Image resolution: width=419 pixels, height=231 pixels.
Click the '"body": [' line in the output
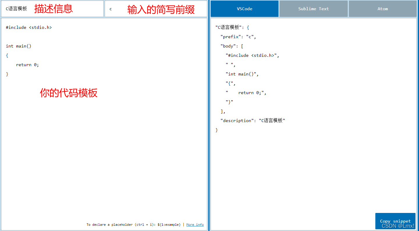tap(232, 46)
